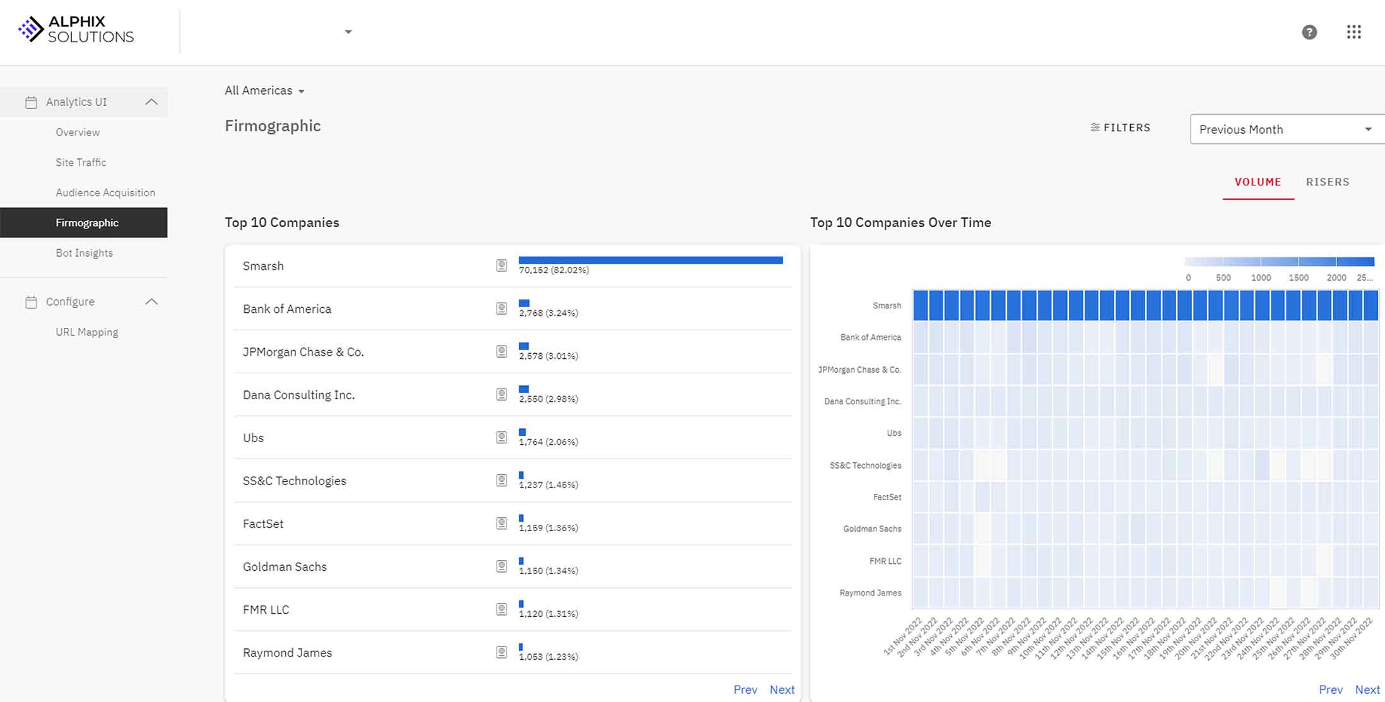Click Dana Consulting Inc. name in list
1385x702 pixels.
pyautogui.click(x=299, y=395)
